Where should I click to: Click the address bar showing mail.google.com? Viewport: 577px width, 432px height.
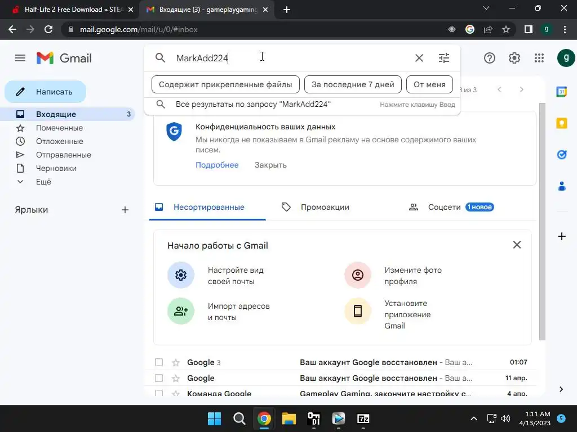coord(254,29)
